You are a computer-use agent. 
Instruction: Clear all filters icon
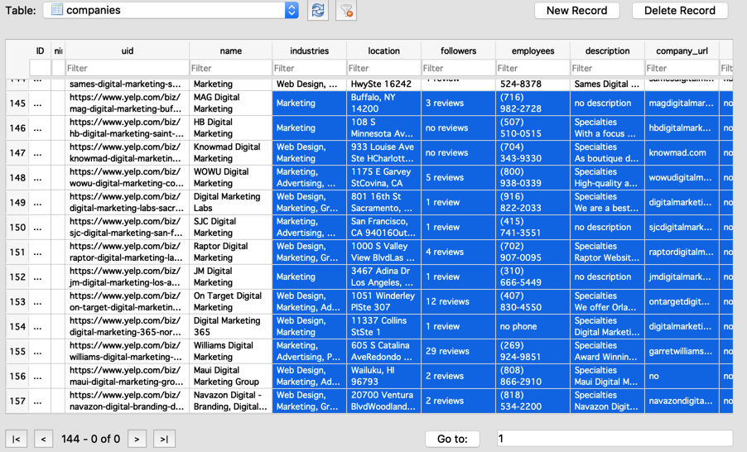346,11
